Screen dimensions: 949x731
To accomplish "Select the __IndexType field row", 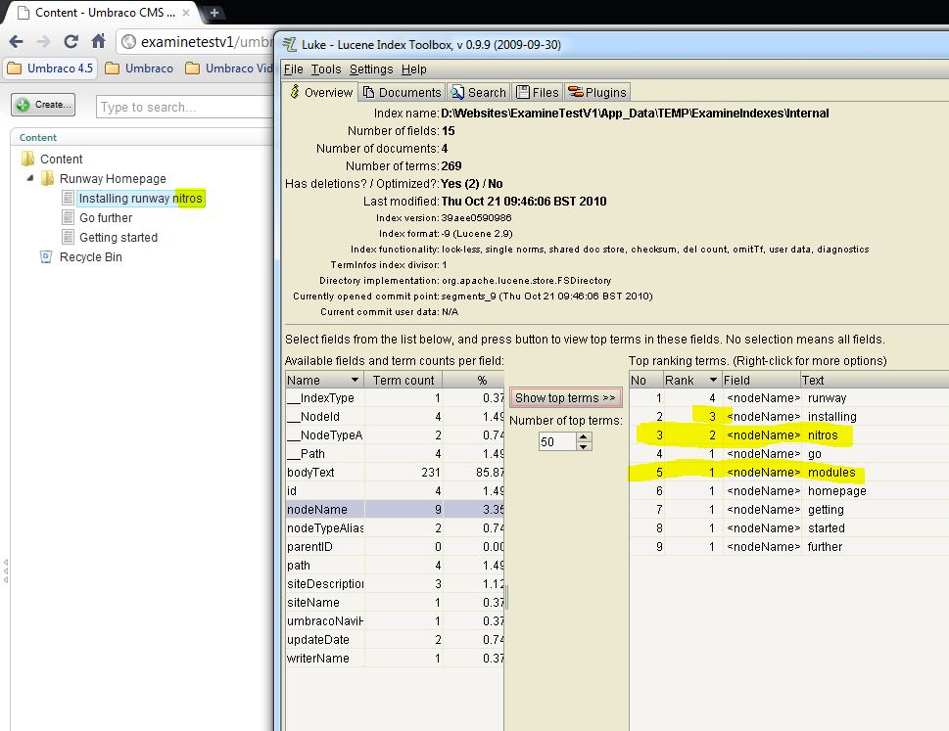I will tap(395, 398).
